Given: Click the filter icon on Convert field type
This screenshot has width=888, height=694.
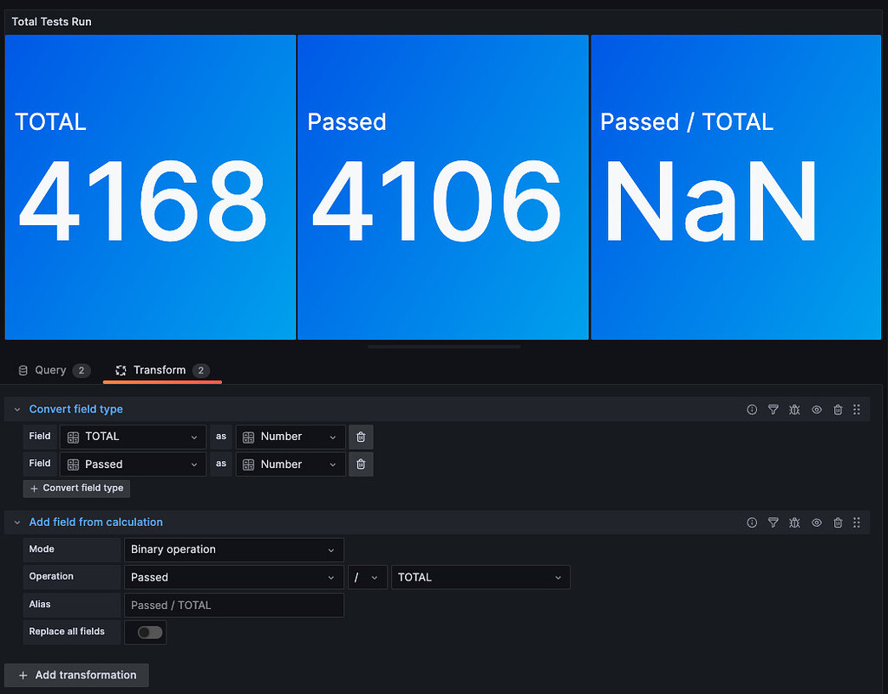Looking at the screenshot, I should point(773,409).
